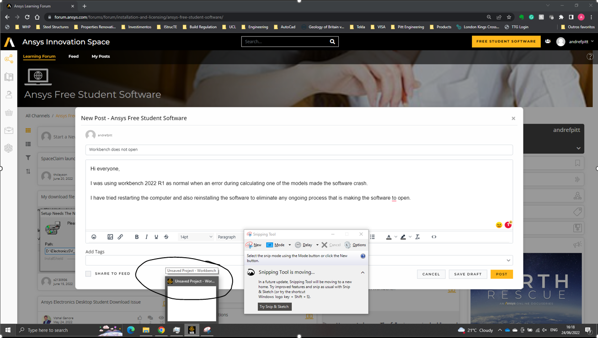Toggle the Share to Feed checkbox
This screenshot has height=338, width=598.
[x=88, y=274]
